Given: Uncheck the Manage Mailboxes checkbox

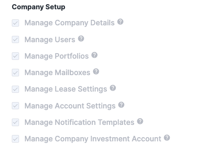Looking at the screenshot, I should pyautogui.click(x=15, y=73).
